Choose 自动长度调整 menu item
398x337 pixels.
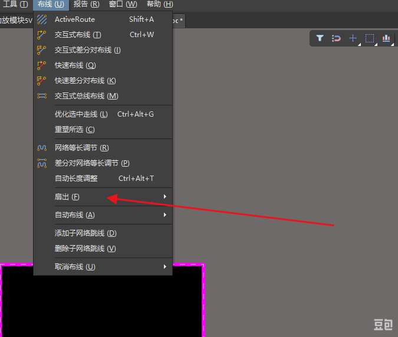click(103, 179)
